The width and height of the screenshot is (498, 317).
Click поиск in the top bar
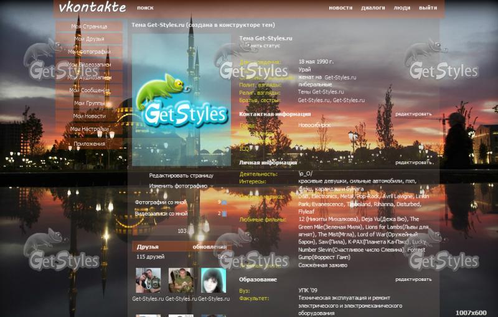(x=145, y=8)
